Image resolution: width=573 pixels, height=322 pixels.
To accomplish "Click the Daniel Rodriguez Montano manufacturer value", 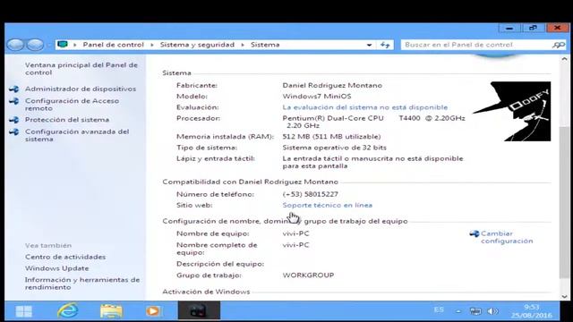I will click(332, 86).
